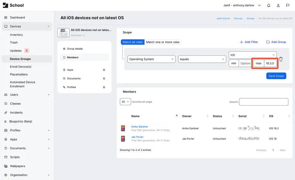Click the group panel Profiles key icon

pyautogui.click(x=64, y=87)
